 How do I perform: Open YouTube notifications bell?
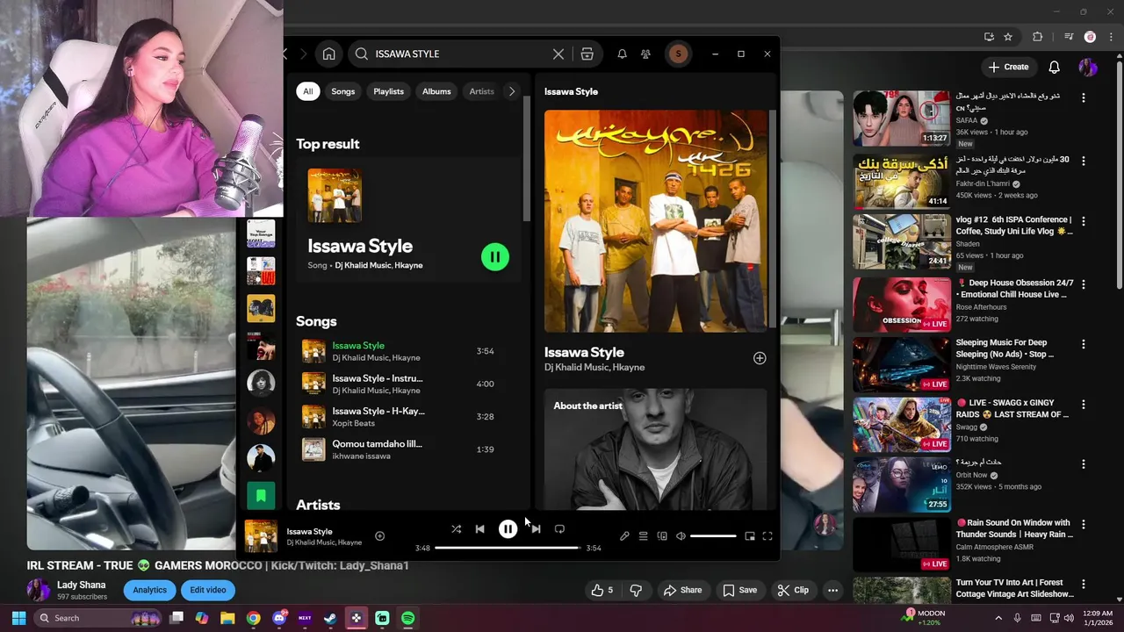click(x=1055, y=67)
